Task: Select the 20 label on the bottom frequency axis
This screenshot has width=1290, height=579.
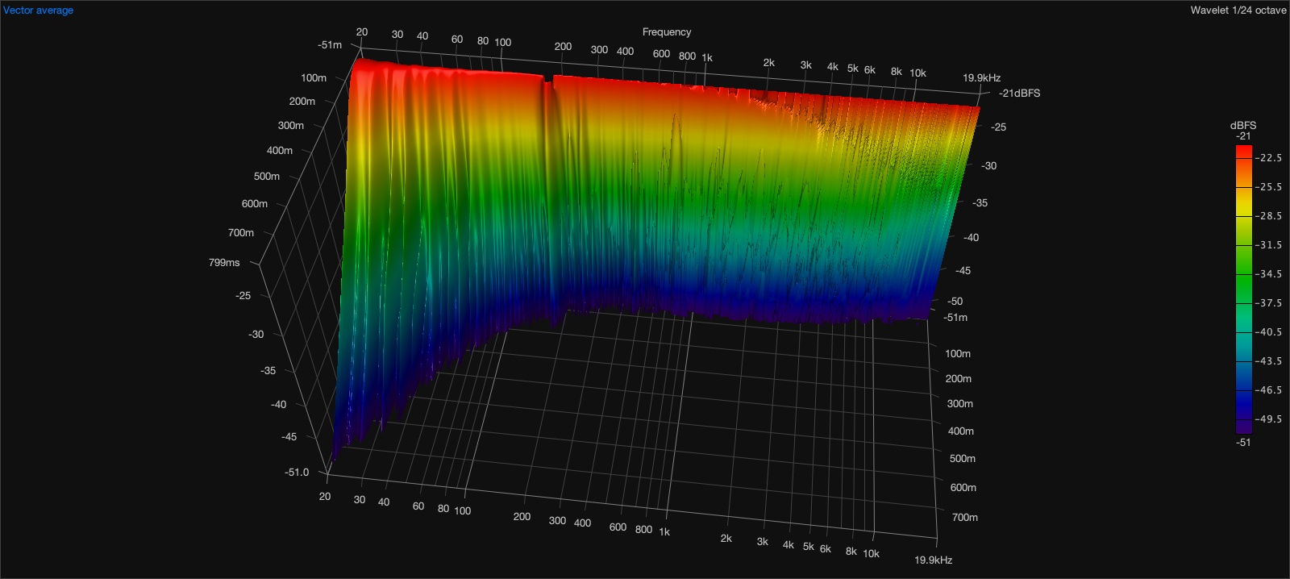Action: [325, 497]
